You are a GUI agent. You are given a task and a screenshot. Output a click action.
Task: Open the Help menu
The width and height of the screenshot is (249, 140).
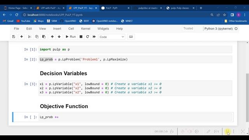tap(119, 29)
